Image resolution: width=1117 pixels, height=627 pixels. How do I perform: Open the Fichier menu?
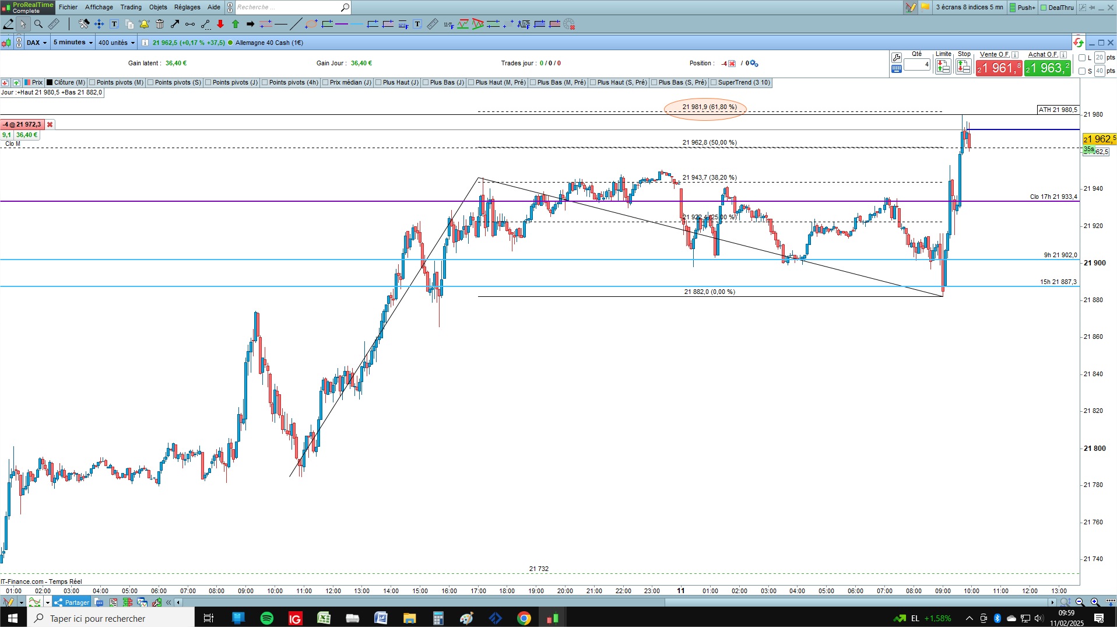68,8
